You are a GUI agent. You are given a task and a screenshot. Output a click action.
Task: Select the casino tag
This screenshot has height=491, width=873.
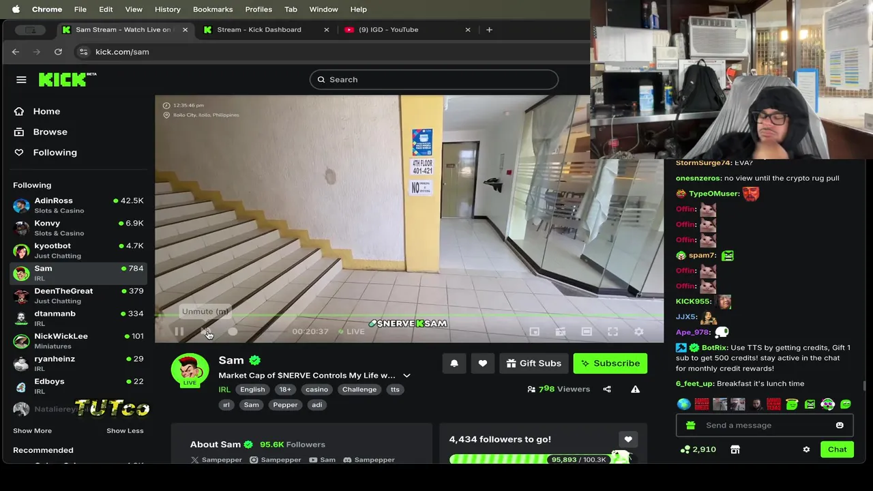click(x=316, y=389)
